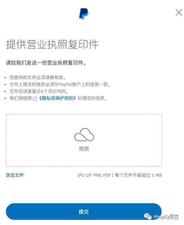Click the cloud upload icon

coord(84,135)
